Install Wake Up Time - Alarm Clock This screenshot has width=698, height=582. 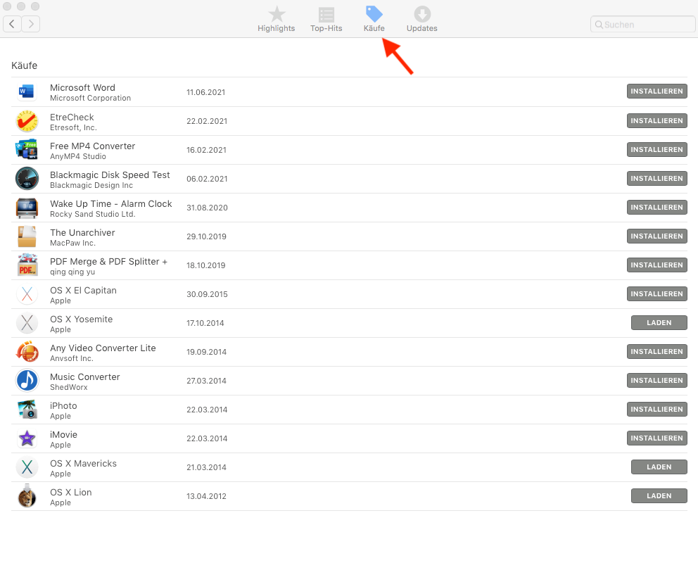click(656, 208)
